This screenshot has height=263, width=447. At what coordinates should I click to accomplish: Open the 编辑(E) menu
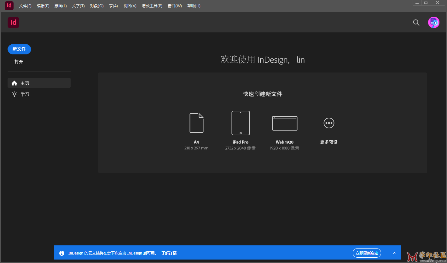click(43, 6)
